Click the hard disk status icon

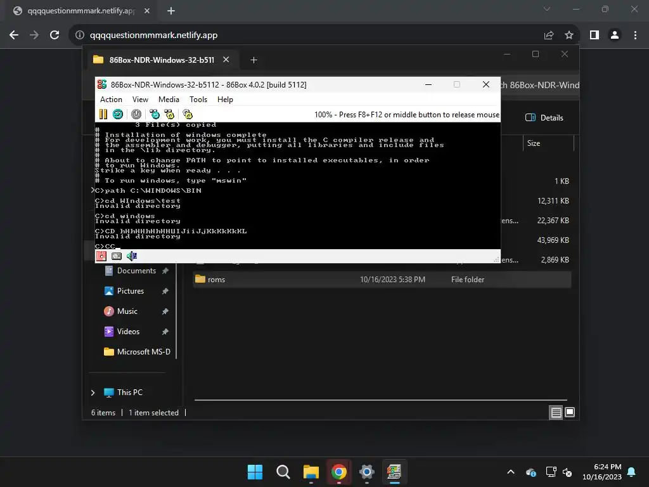117,256
